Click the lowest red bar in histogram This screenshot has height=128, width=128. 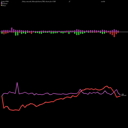[114, 35]
